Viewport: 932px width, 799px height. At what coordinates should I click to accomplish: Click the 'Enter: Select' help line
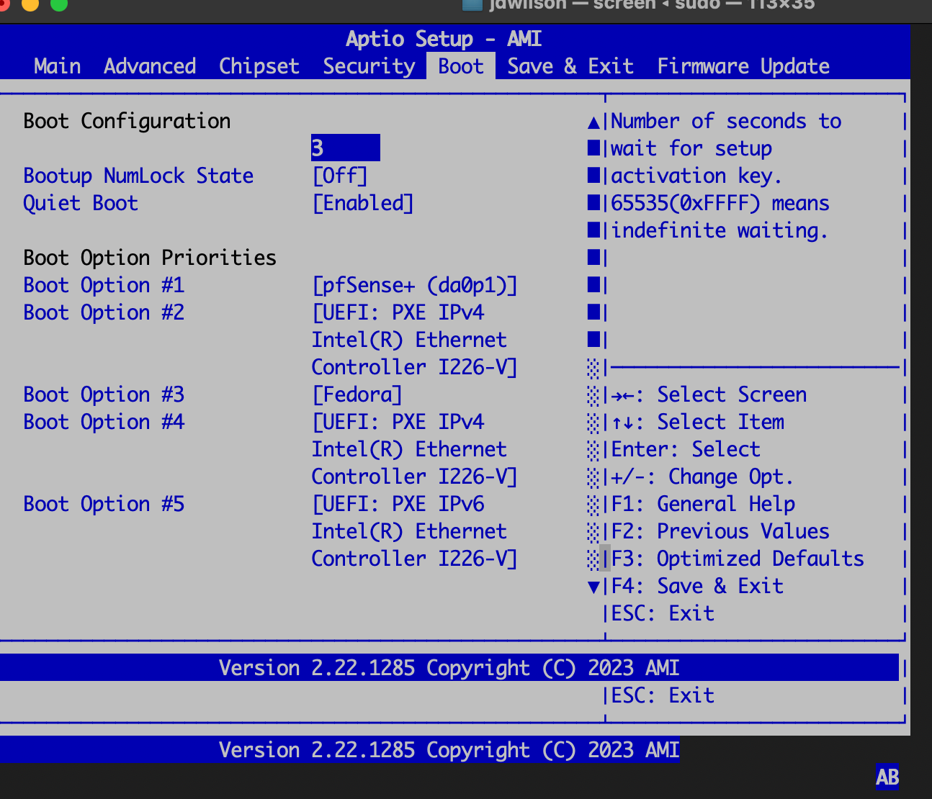[686, 449]
